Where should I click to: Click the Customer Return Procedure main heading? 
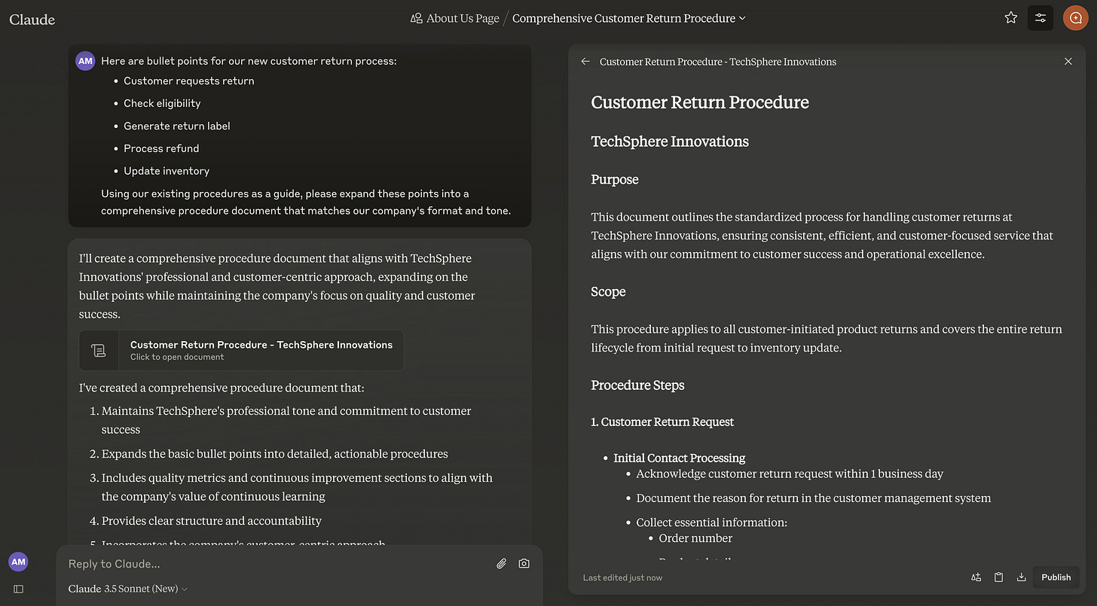pyautogui.click(x=700, y=103)
